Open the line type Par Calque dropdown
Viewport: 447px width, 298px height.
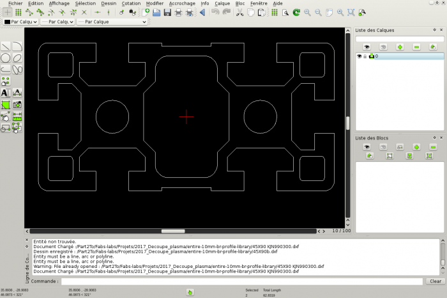pyautogui.click(x=111, y=22)
